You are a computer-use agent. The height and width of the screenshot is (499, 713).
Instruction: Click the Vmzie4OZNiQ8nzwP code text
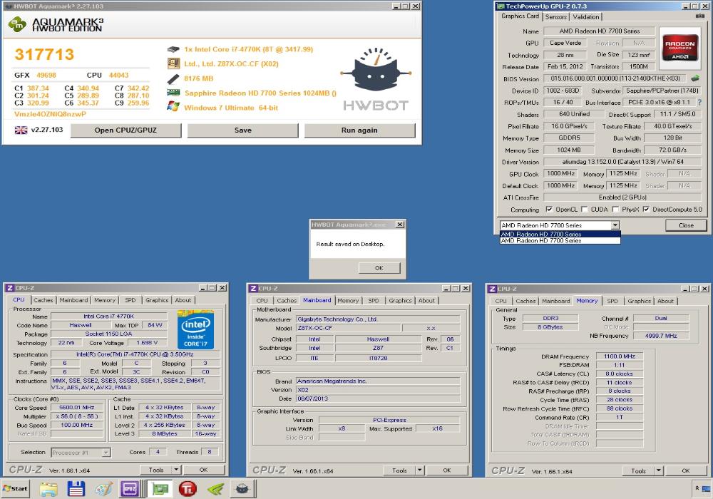(50, 114)
